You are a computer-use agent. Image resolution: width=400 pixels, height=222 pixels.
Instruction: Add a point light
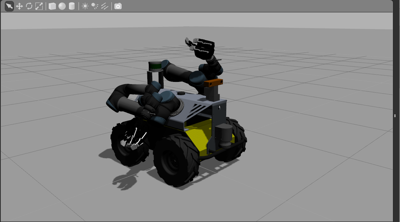[x=85, y=6]
